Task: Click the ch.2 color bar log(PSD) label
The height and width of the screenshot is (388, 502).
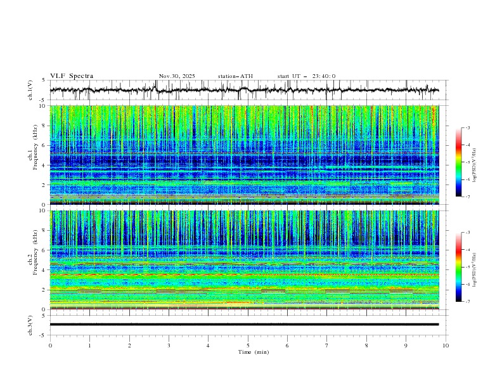Action: coord(475,270)
